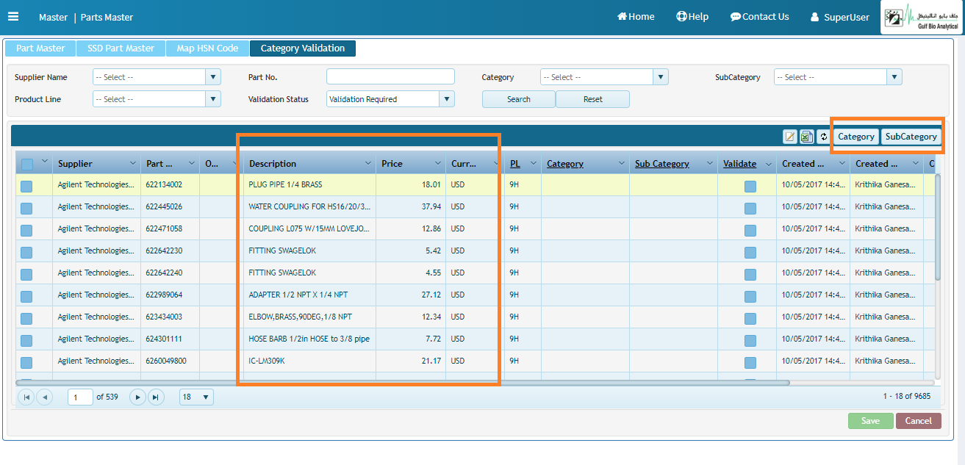Go to previous page icon
Image resolution: width=965 pixels, height=465 pixels.
pos(44,397)
